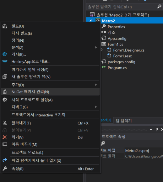
Task: Click the HockeyApp icon in the context menu
Action: point(5,61)
